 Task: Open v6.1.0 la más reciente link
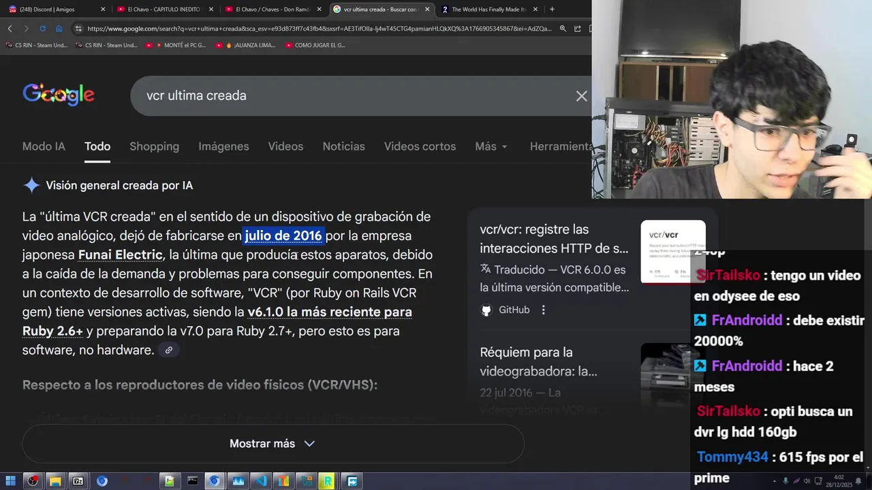(x=330, y=312)
